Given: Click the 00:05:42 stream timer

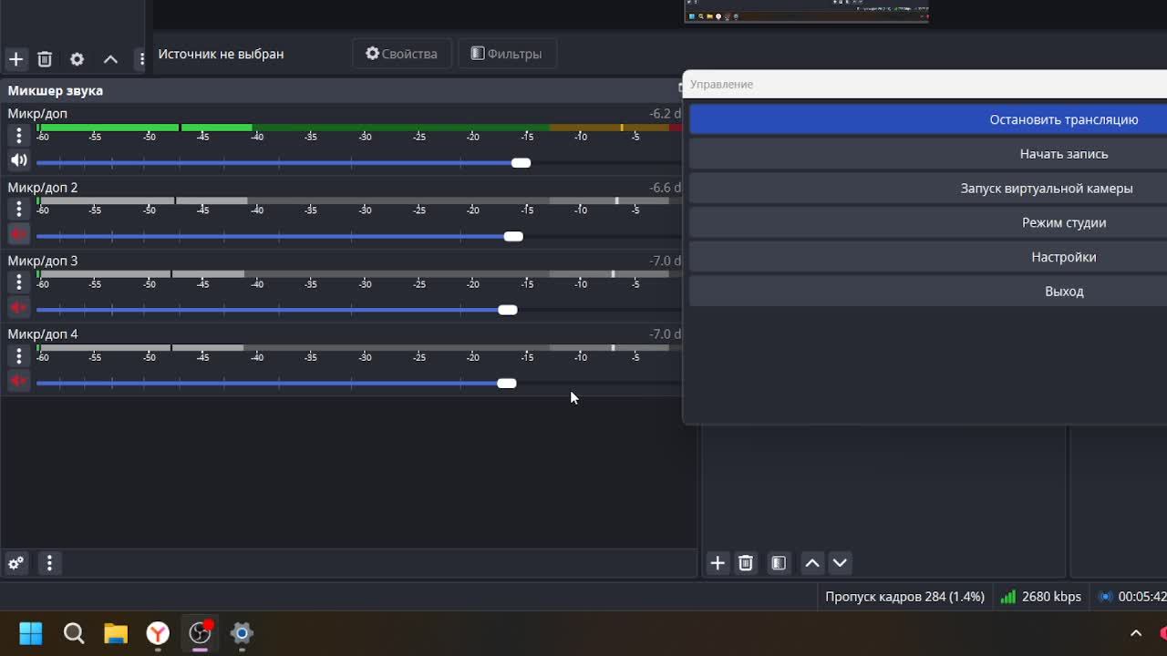Looking at the screenshot, I should click(x=1142, y=597).
